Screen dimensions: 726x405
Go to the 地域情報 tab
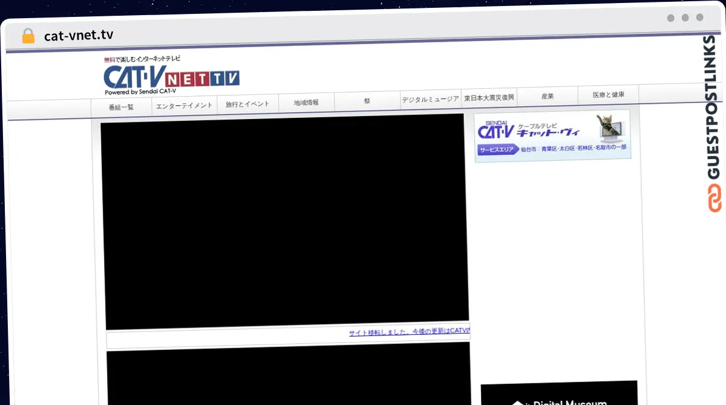point(306,103)
